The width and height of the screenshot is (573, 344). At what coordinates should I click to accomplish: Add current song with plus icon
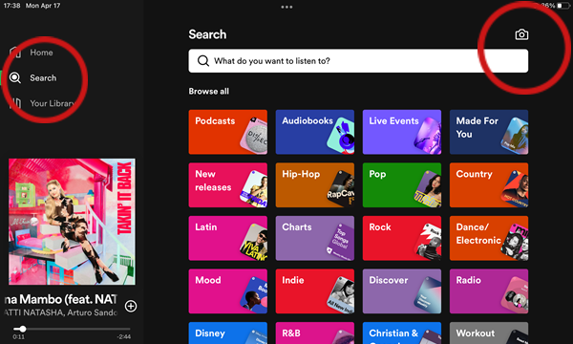tap(131, 306)
